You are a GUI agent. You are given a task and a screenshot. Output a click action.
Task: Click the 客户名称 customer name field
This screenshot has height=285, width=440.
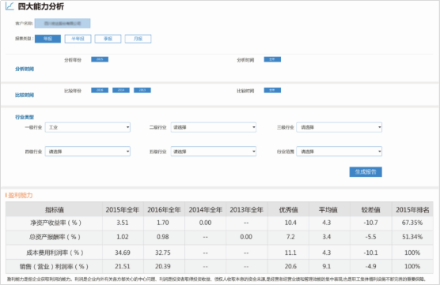point(63,23)
